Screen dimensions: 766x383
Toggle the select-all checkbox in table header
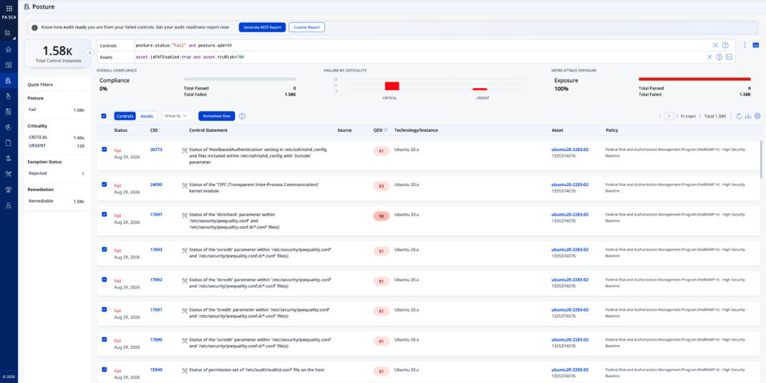pos(104,116)
